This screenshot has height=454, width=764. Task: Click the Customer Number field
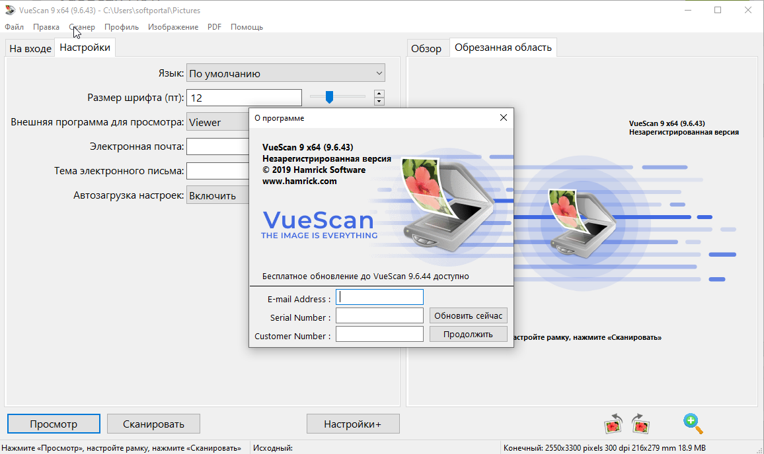tap(379, 334)
